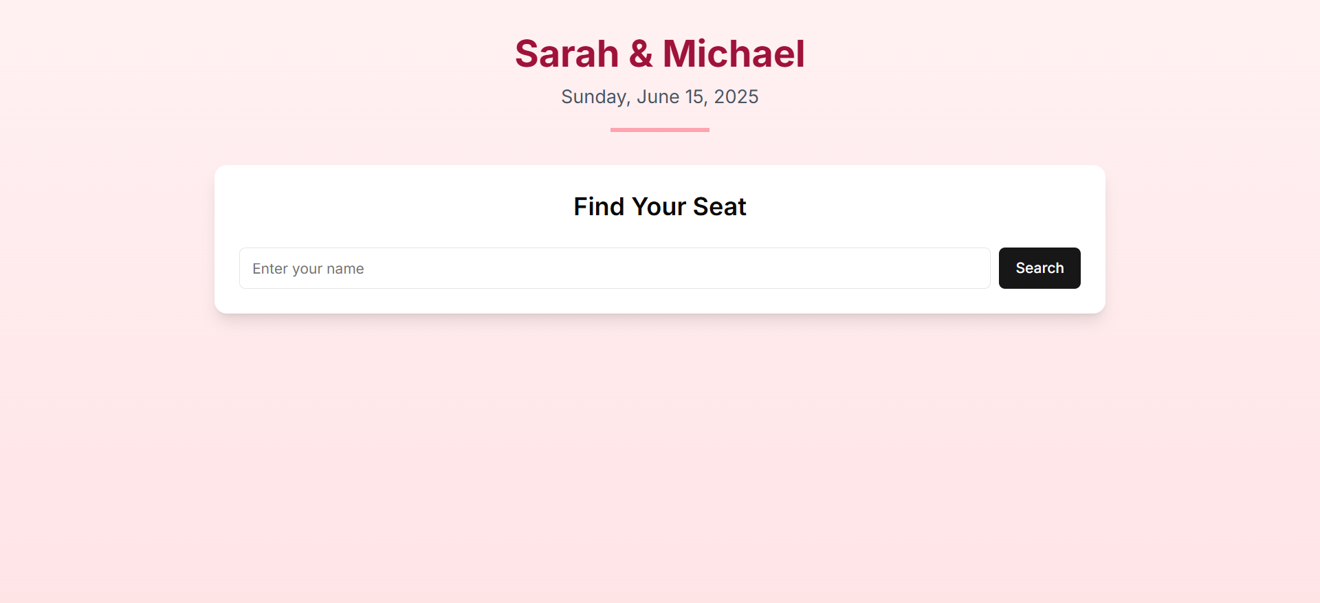Click the word "name" in the input placeholder

[345, 269]
